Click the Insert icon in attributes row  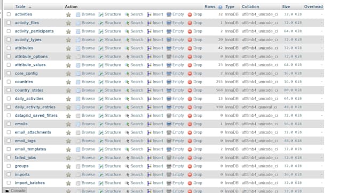(149, 48)
